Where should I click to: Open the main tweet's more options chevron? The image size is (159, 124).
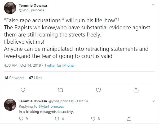pyautogui.click(x=153, y=5)
